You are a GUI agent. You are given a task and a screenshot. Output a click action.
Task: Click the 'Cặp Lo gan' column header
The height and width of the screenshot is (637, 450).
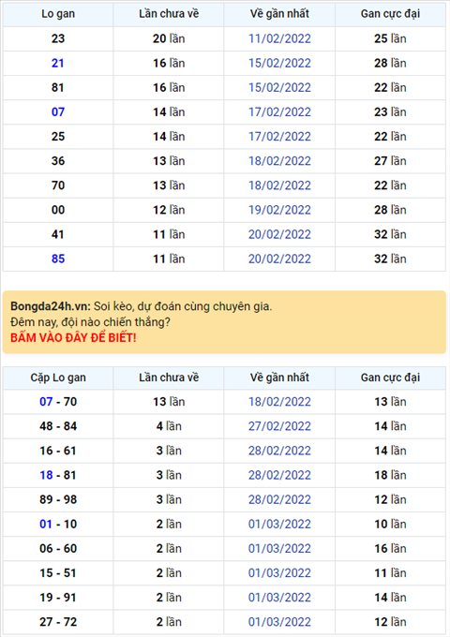pyautogui.click(x=58, y=378)
